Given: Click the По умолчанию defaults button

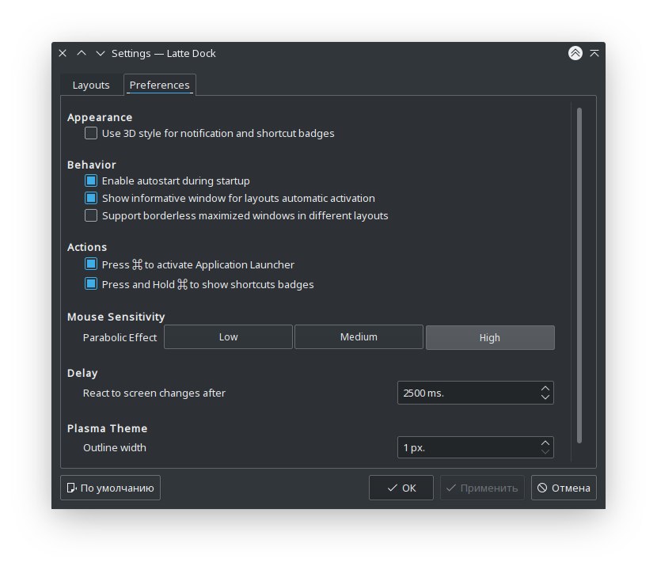Looking at the screenshot, I should coord(110,488).
